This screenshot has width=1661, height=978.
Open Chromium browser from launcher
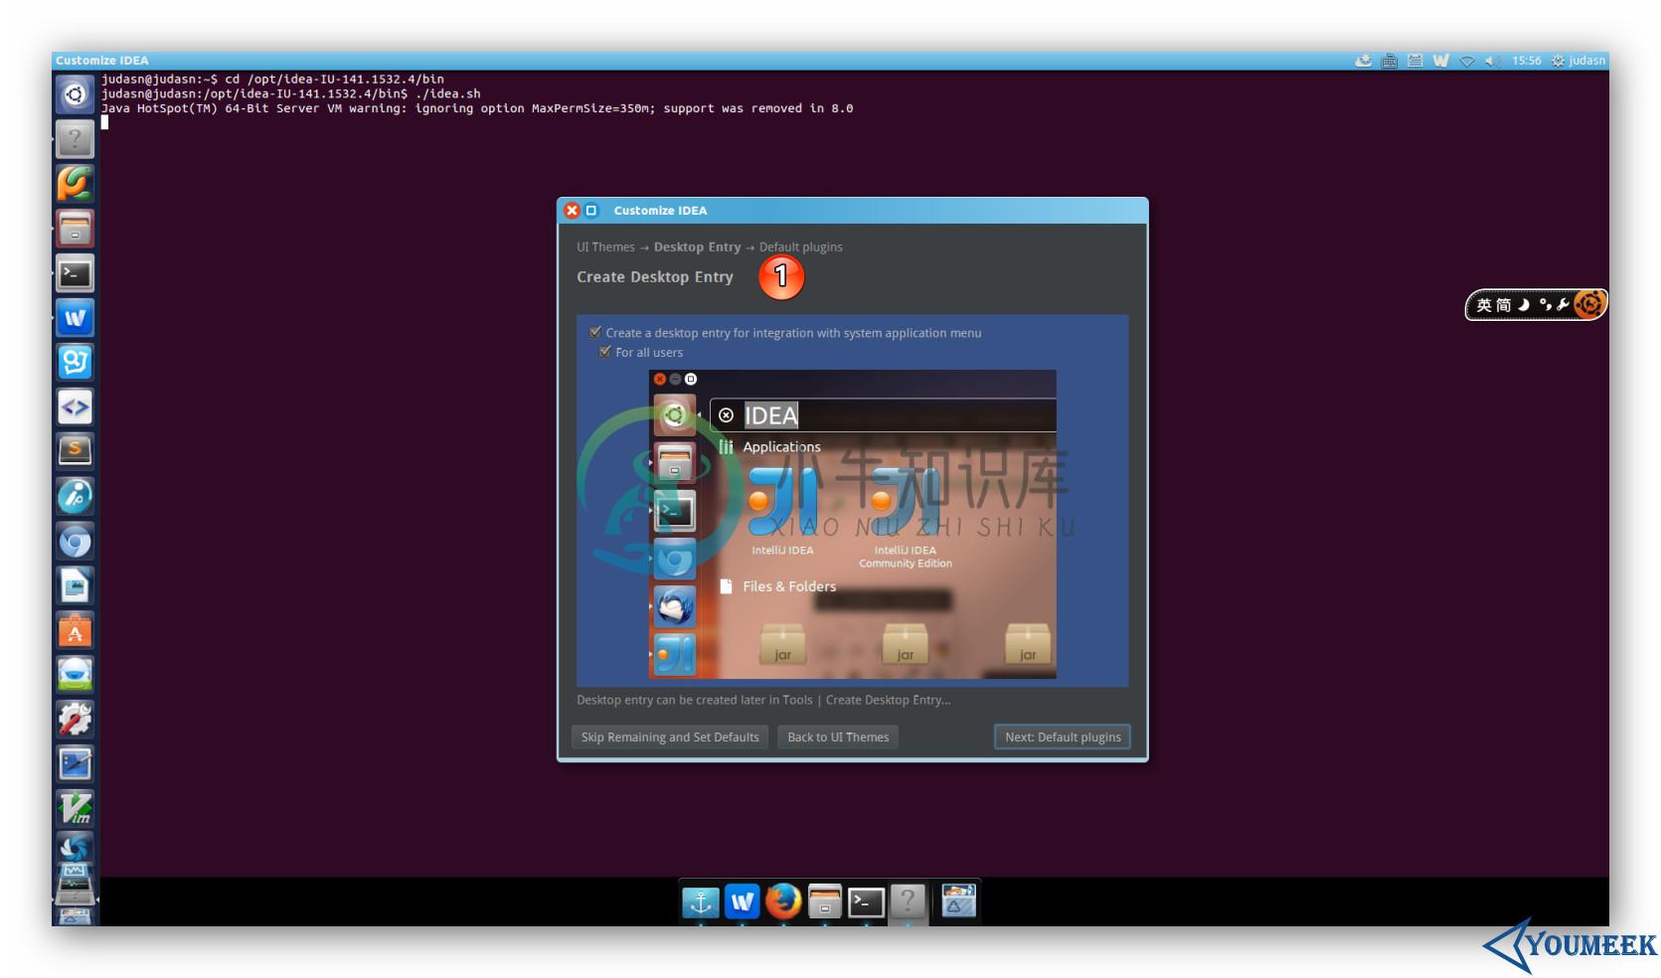[x=75, y=541]
